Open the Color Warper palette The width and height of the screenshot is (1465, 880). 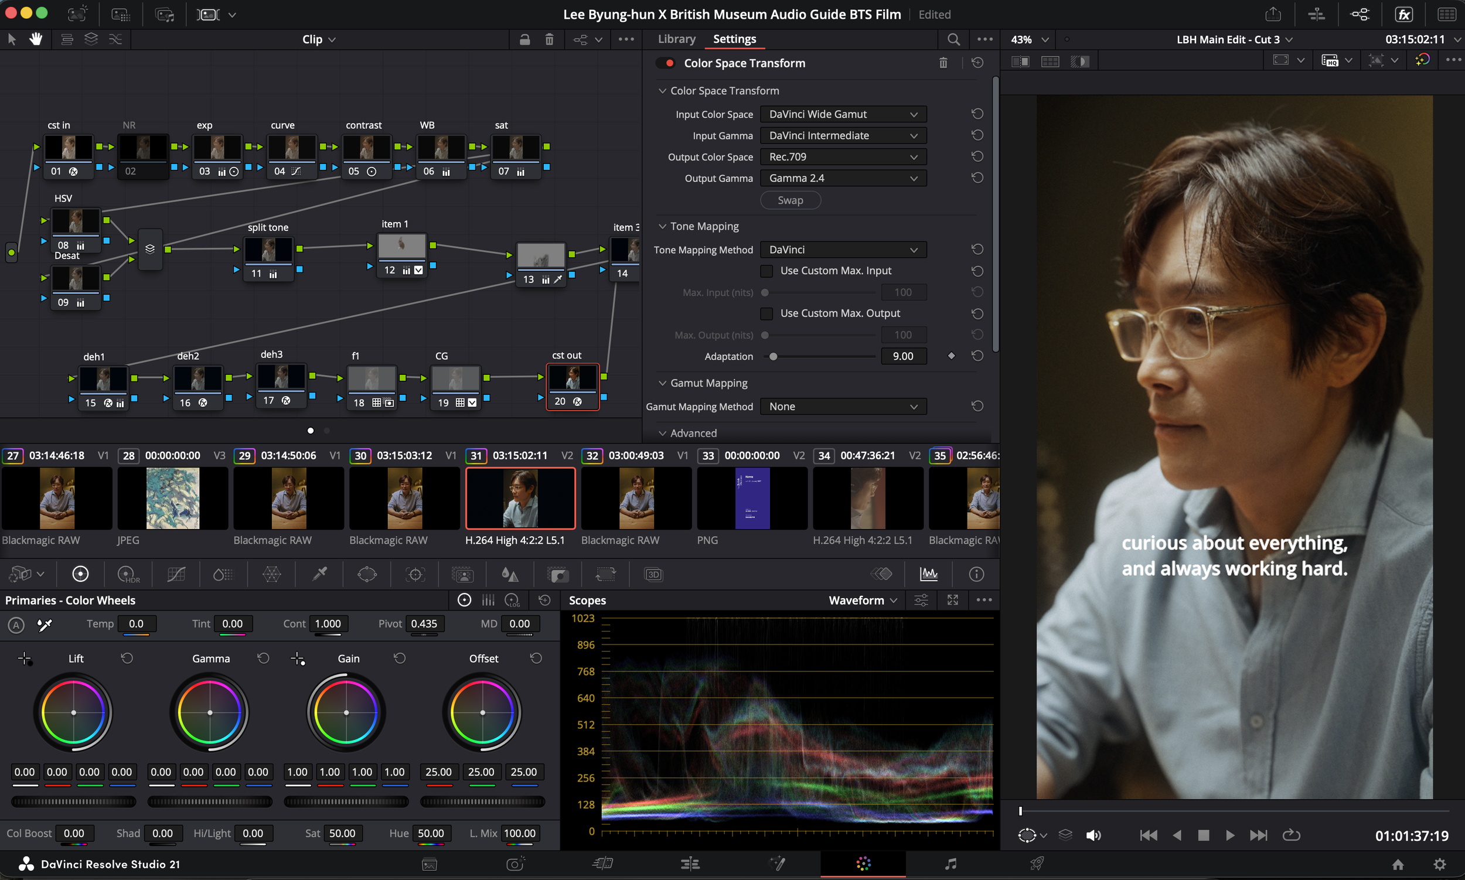point(272,574)
